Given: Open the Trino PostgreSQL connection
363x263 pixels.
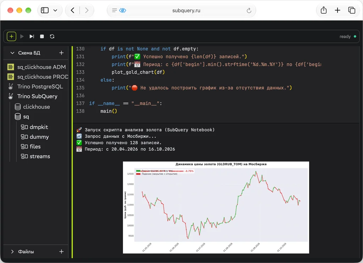Looking at the screenshot, I should point(40,86).
